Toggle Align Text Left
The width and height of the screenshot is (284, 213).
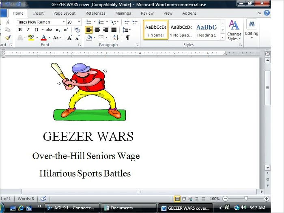(89, 30)
